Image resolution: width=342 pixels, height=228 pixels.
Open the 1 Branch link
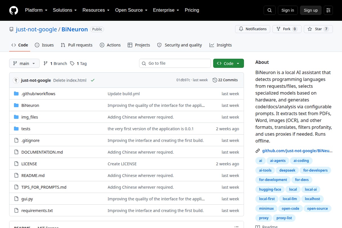point(55,63)
